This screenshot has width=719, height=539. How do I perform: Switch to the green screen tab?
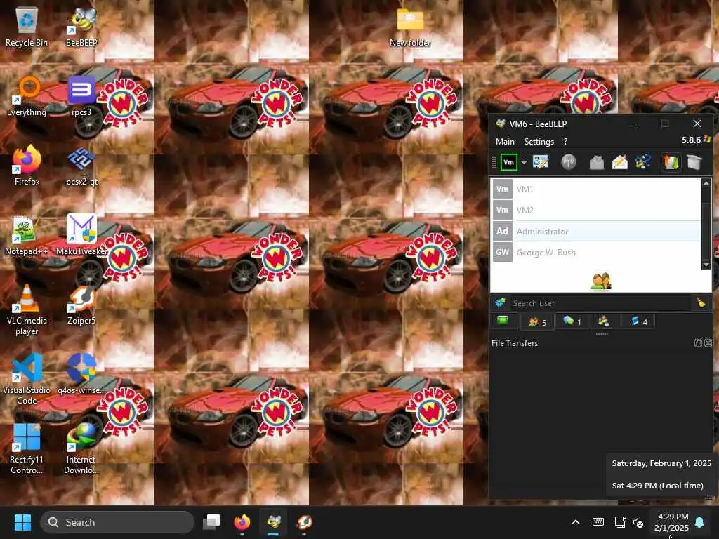(x=503, y=320)
